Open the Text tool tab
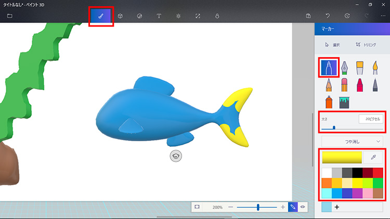This screenshot has height=219, width=390. pyautogui.click(x=159, y=16)
